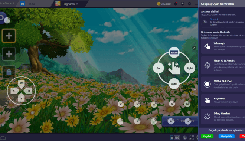Click the 'Anahtar dizileri' heading
The image size is (245, 141).
click(x=210, y=12)
